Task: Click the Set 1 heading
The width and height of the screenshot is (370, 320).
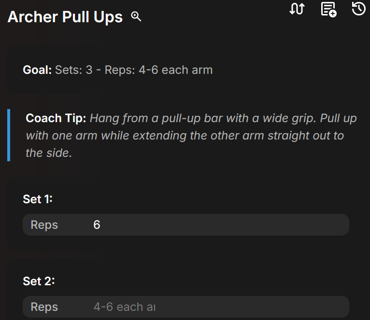Action: click(38, 199)
